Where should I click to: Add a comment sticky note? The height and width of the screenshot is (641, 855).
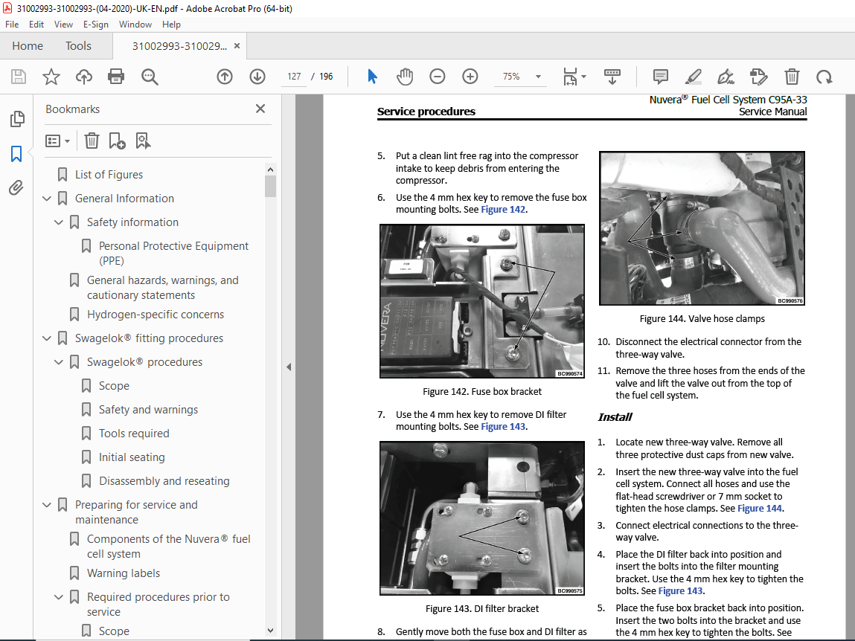coord(660,77)
